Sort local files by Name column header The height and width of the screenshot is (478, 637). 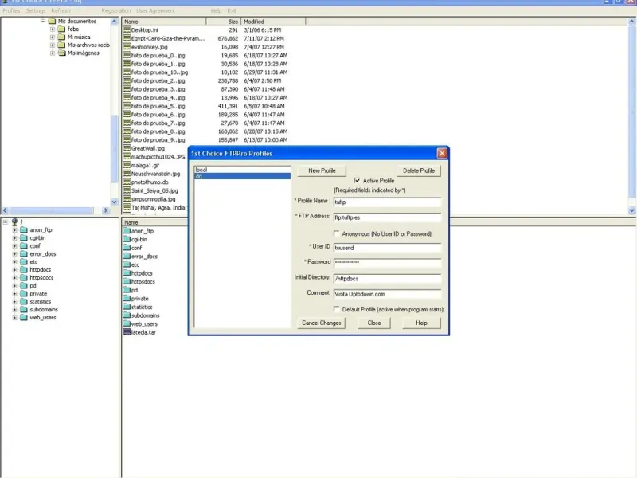tap(164, 22)
